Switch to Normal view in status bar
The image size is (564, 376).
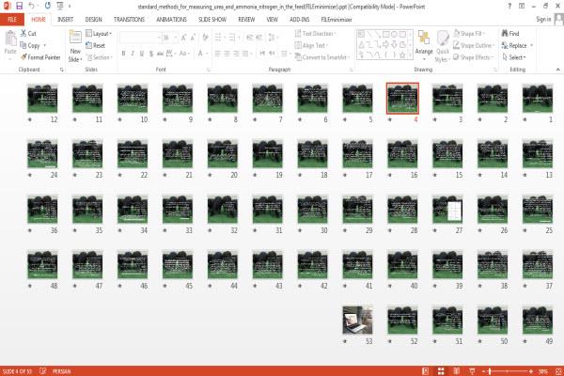425,371
